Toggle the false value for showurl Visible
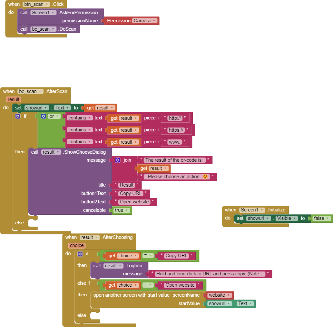 (x=322, y=218)
